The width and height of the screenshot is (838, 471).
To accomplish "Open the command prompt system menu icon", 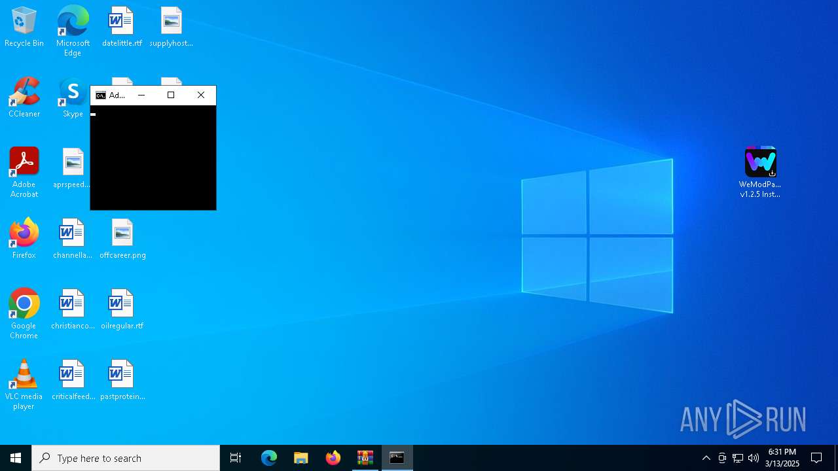I will 100,96.
